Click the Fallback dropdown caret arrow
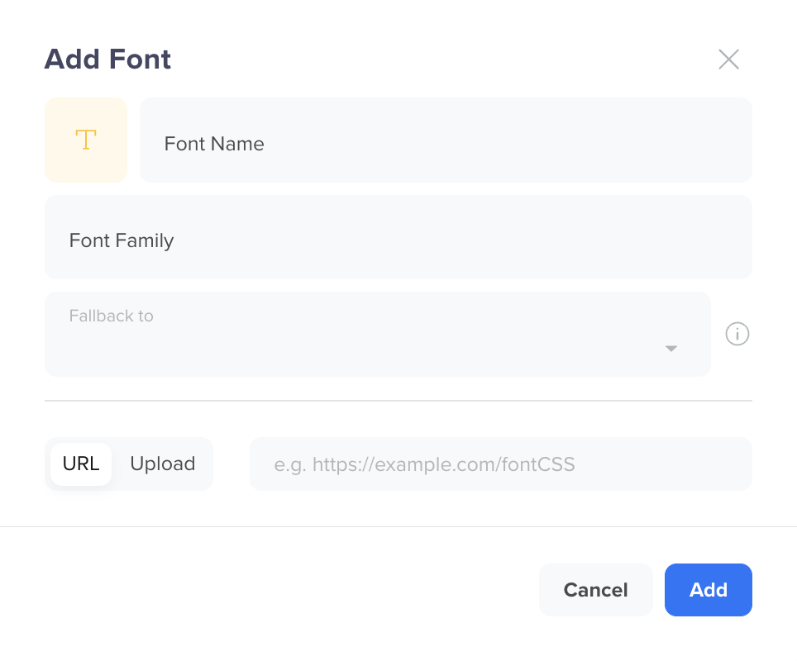797x661 pixels. click(671, 349)
